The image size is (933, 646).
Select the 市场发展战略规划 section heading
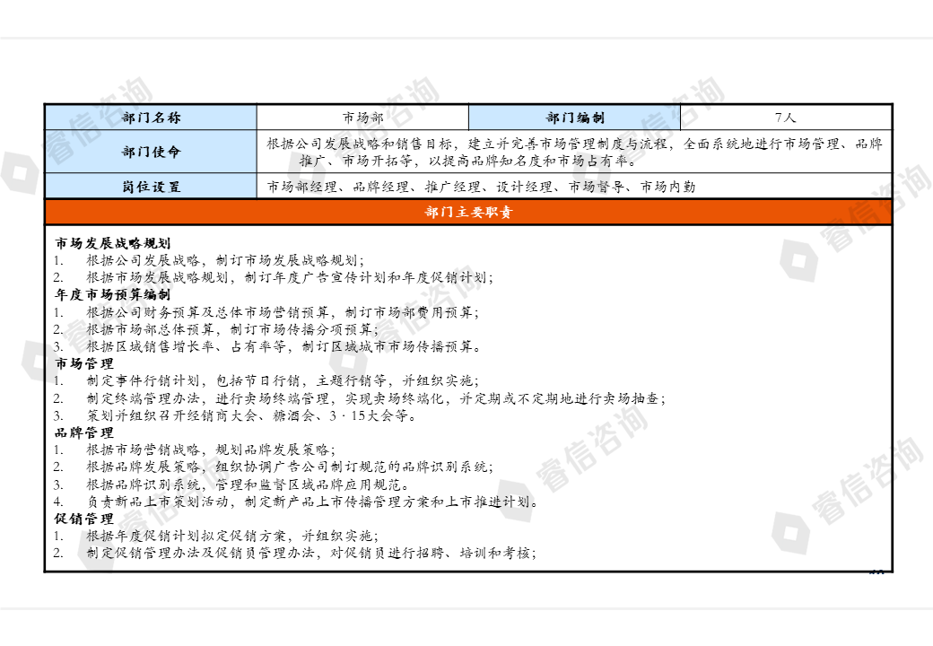click(113, 243)
